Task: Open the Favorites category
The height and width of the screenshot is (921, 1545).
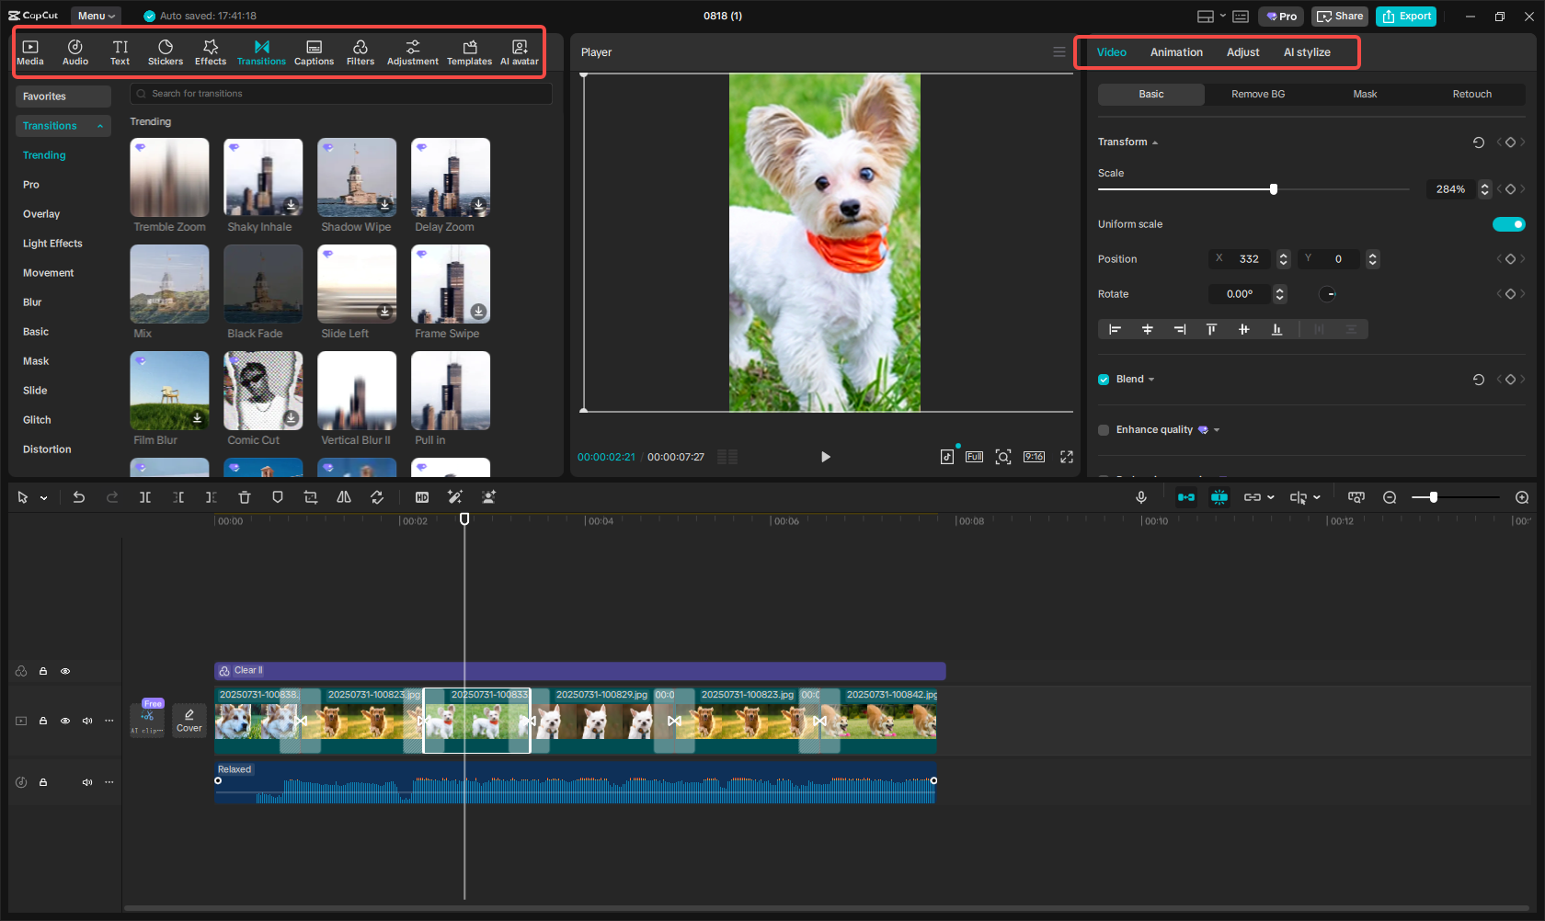Action: click(63, 97)
